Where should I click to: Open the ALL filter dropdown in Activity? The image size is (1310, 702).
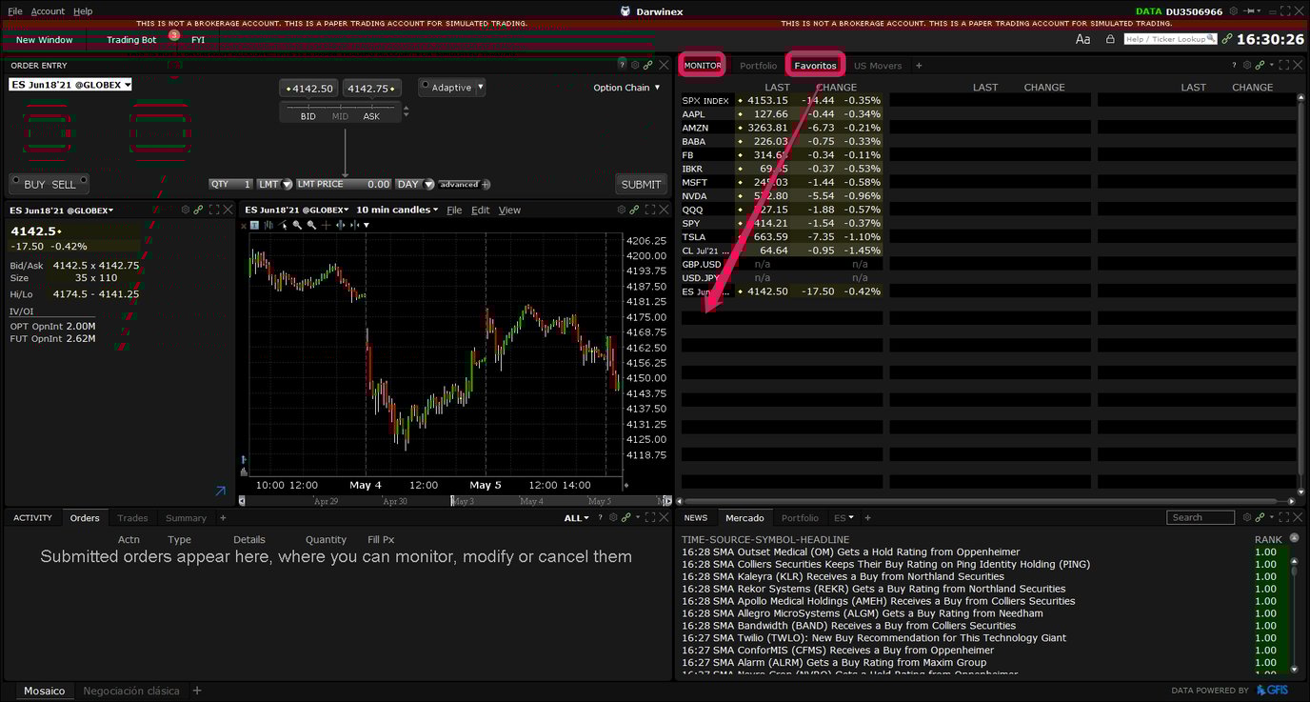click(x=576, y=518)
